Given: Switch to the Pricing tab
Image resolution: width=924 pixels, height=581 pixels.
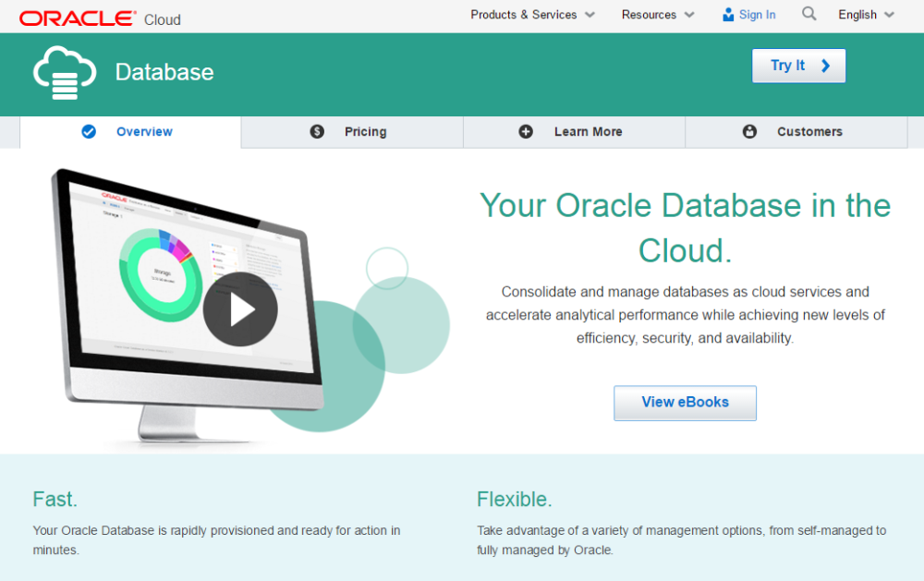Looking at the screenshot, I should tap(365, 131).
